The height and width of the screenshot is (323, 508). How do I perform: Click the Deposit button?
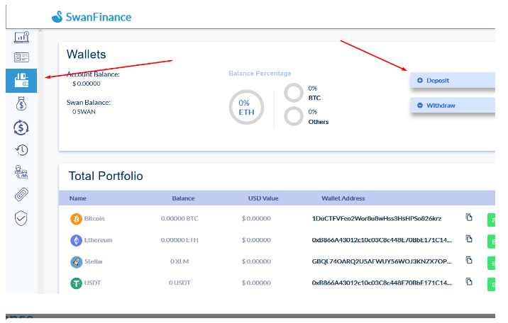click(452, 81)
